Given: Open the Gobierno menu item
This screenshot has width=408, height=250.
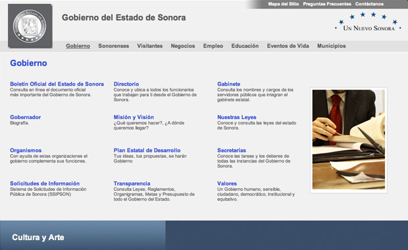Looking at the screenshot, I should point(78,46).
